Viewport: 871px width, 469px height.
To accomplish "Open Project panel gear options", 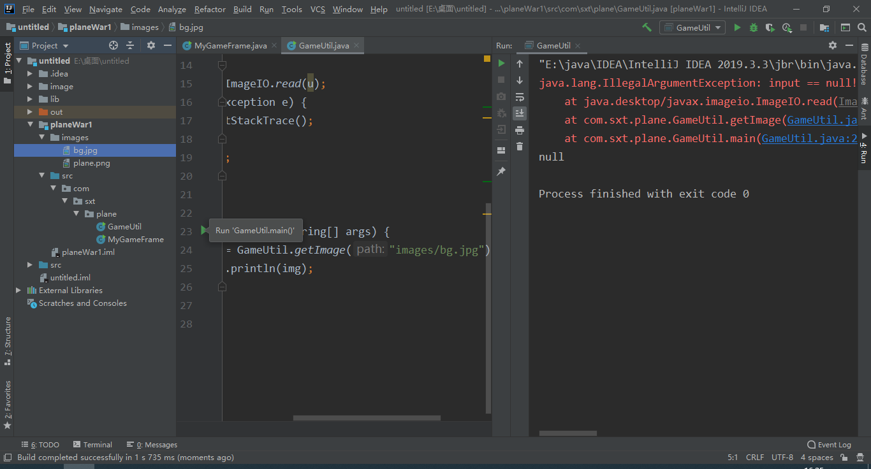I will [151, 45].
